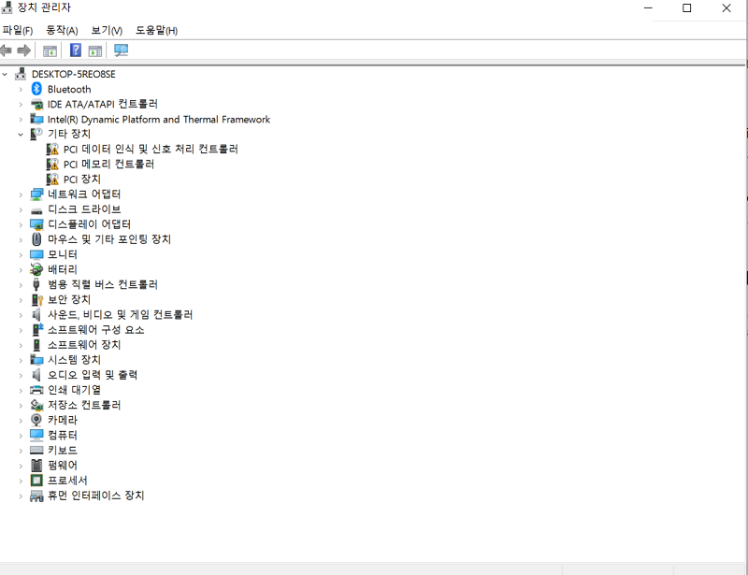Select the warning icon on PCI 장치
Viewport: 748px width, 575px height.
pyautogui.click(x=53, y=179)
